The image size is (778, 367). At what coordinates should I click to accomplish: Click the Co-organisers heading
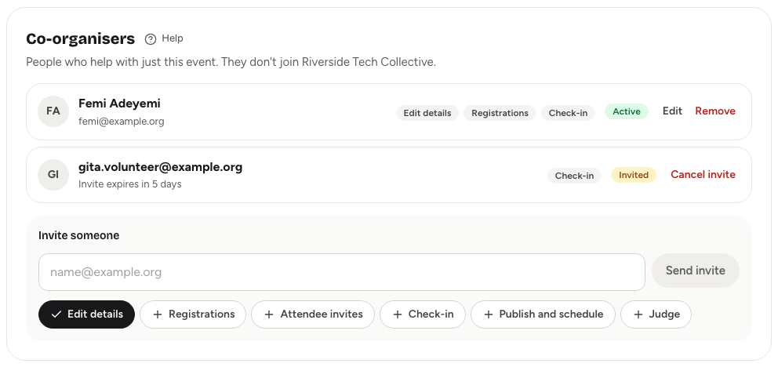pyautogui.click(x=80, y=38)
